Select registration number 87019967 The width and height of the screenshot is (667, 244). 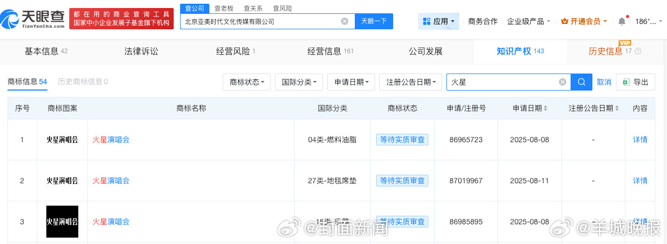tap(466, 181)
